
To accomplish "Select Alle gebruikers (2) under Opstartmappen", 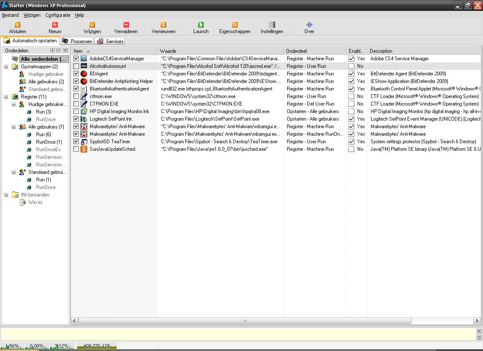I will (46, 82).
